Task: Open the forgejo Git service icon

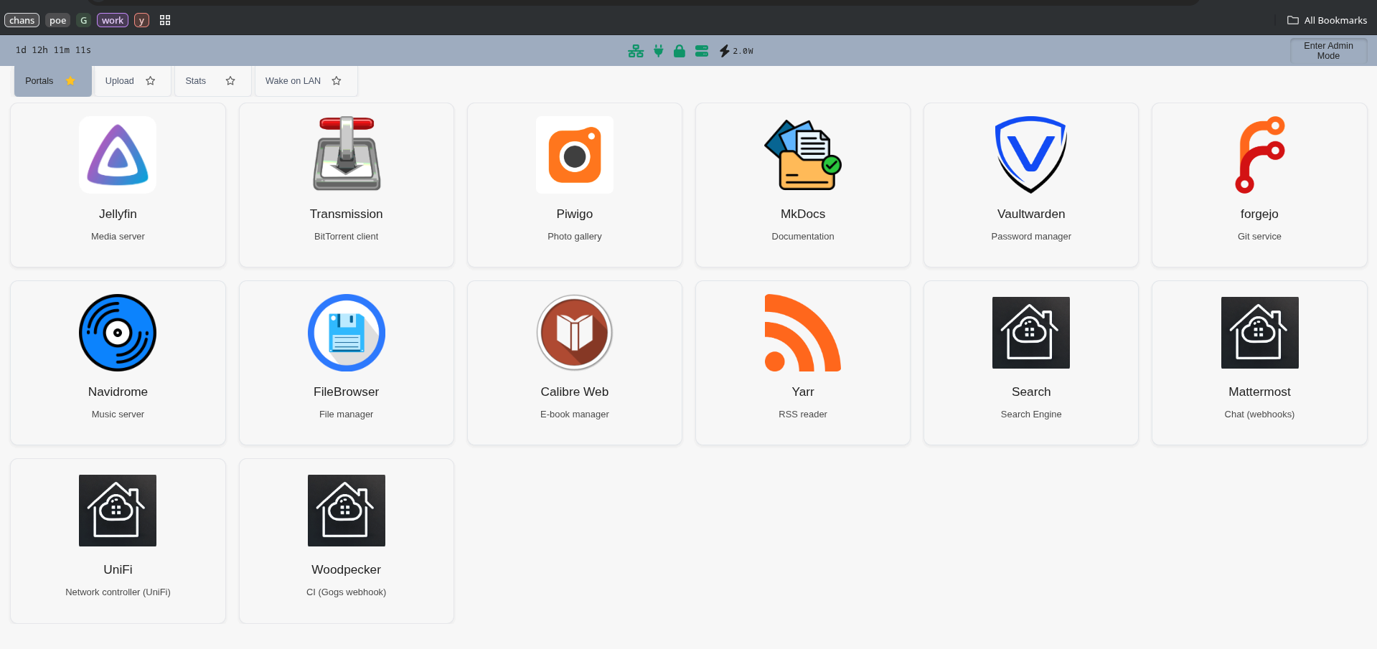Action: tap(1259, 155)
